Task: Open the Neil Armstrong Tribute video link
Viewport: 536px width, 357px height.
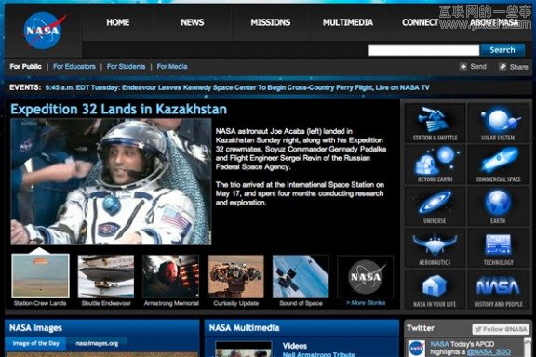Action: coord(318,354)
